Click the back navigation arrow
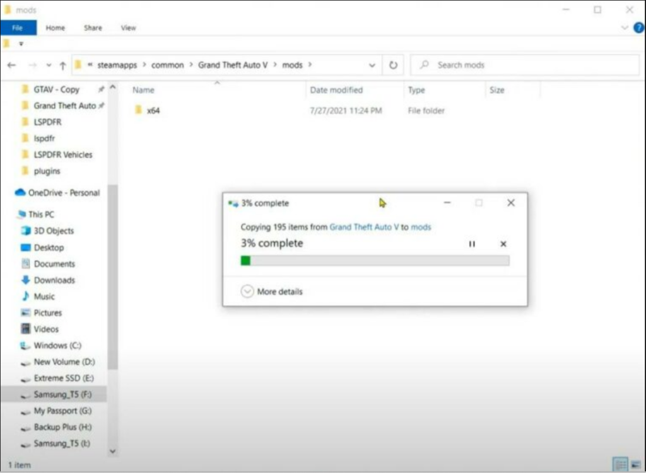 click(11, 64)
